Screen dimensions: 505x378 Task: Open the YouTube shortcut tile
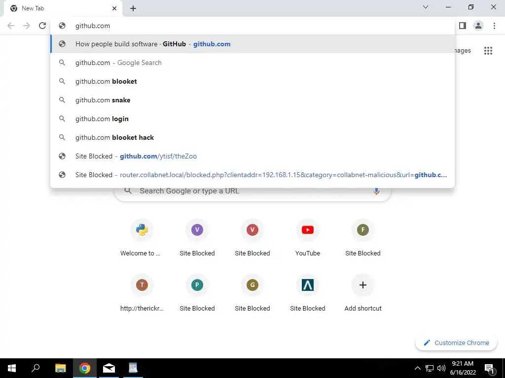point(308,238)
